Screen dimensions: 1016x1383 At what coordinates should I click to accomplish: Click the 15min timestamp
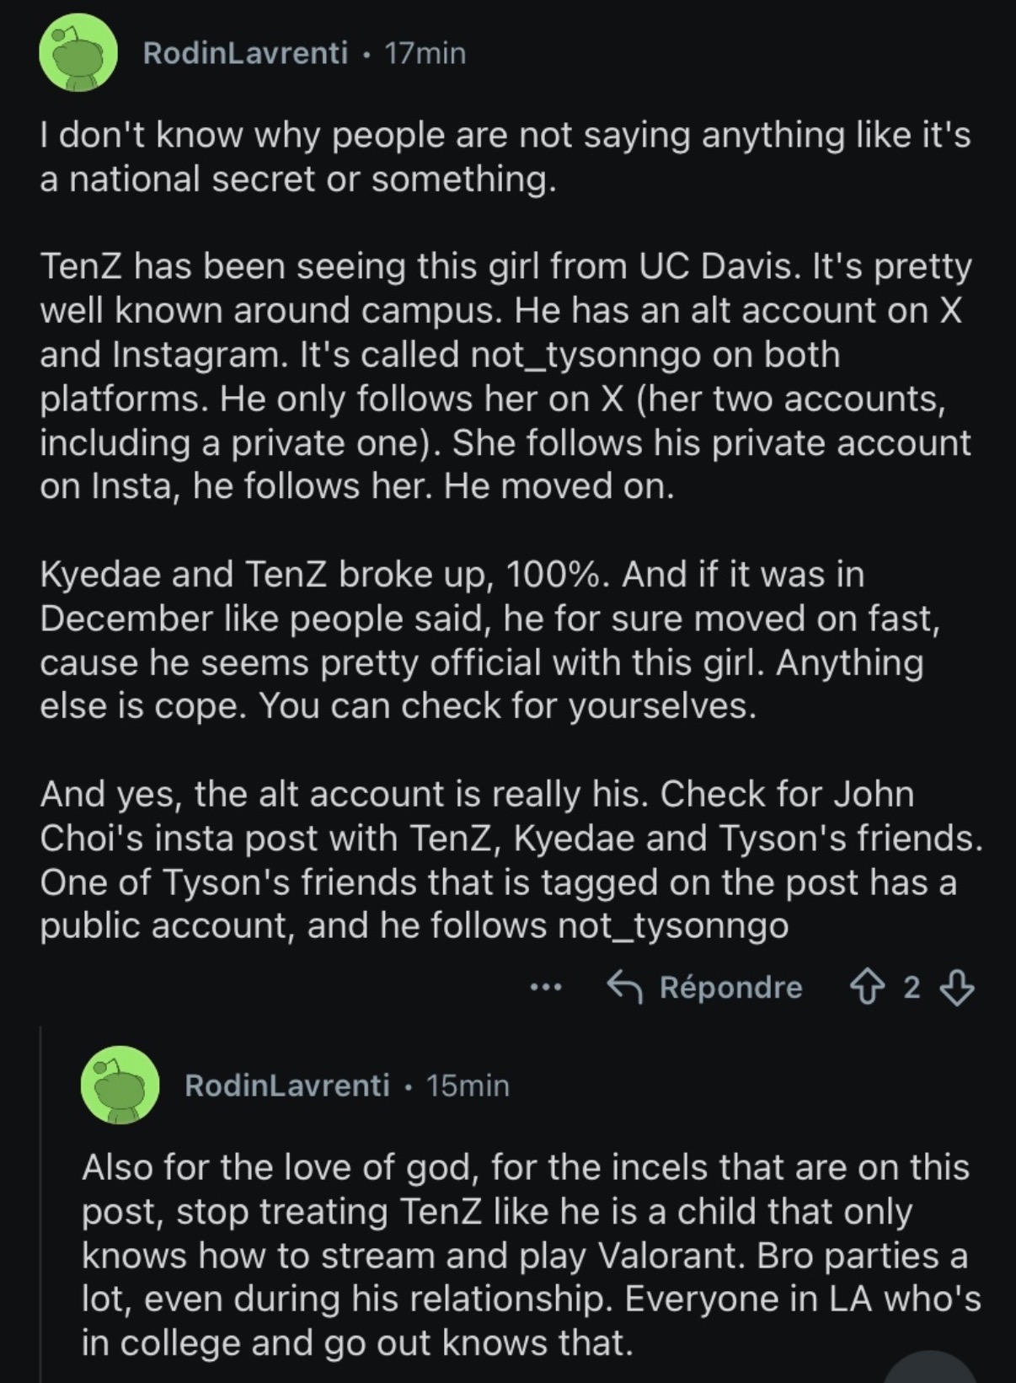(468, 1085)
